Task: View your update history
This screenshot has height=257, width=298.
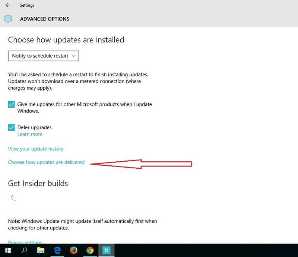Action: (36, 149)
